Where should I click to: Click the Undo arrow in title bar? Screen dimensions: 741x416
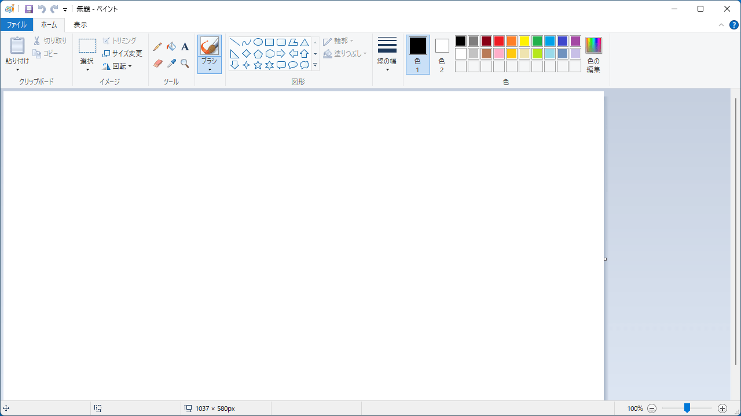[42, 9]
